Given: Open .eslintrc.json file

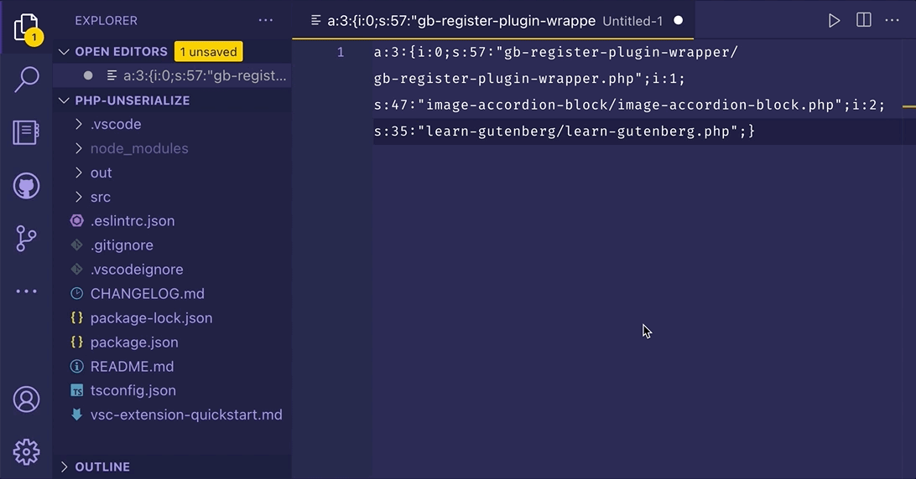Looking at the screenshot, I should click(x=133, y=221).
